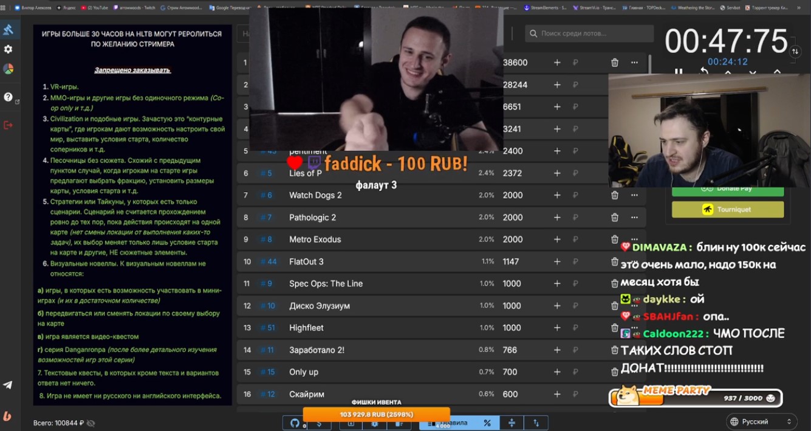This screenshot has height=431, width=811.
Task: Delete the lot with 38600 amount
Action: click(615, 63)
